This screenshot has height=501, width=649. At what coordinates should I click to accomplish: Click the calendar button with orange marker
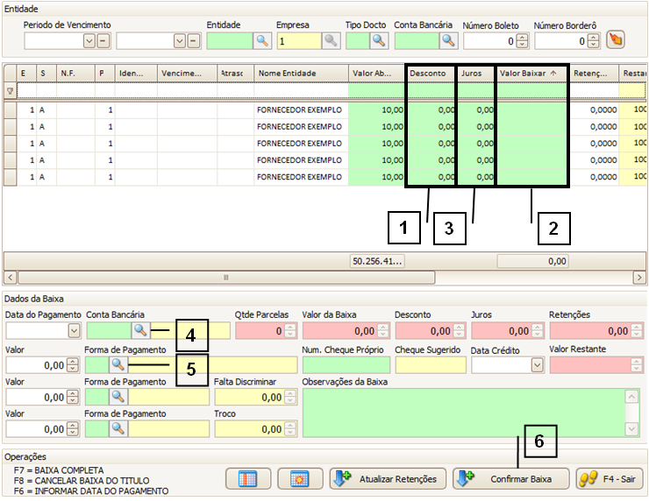click(300, 478)
